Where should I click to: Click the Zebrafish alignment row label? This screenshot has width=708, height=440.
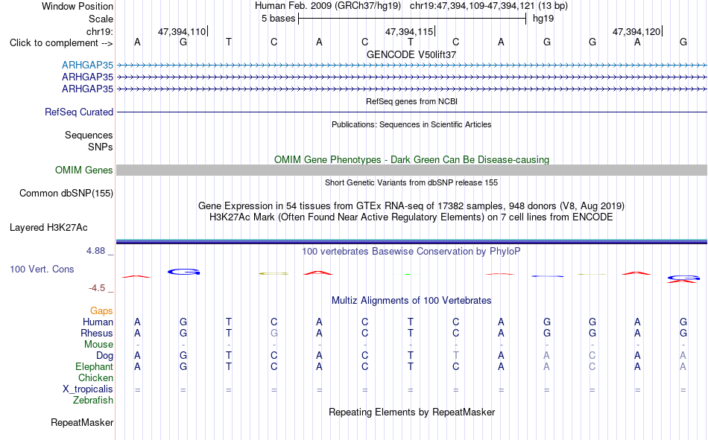click(93, 400)
